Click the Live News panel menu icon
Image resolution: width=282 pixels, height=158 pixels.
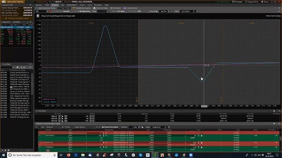pos(30,64)
